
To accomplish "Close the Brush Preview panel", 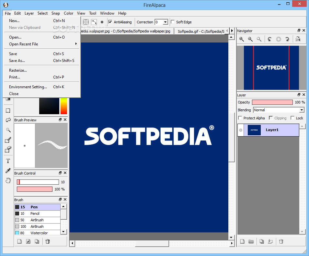I will [65, 120].
